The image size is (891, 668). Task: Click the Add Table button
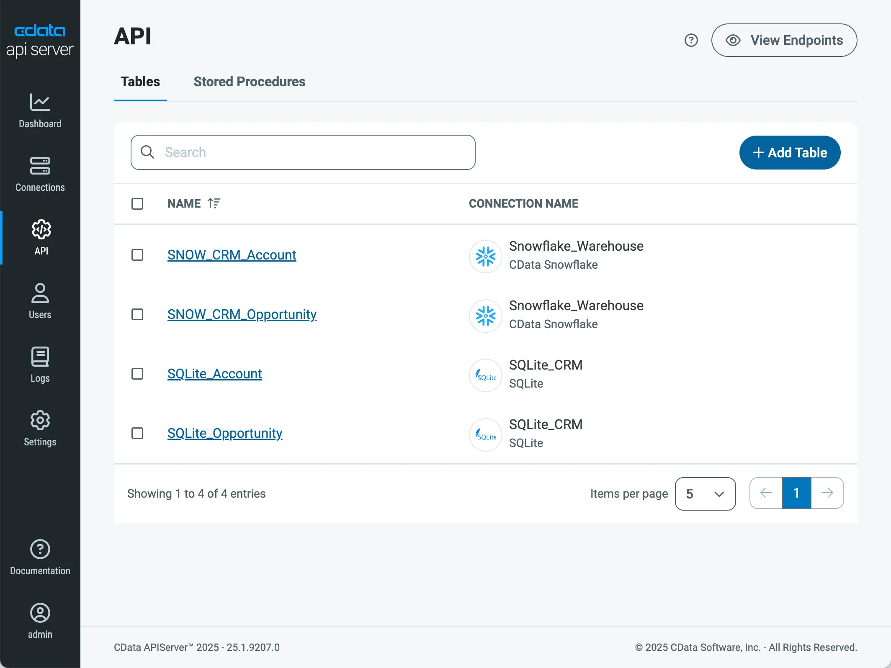pos(790,152)
